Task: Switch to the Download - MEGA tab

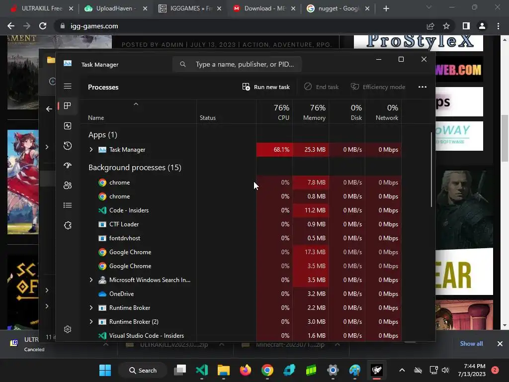Action: 264,8
